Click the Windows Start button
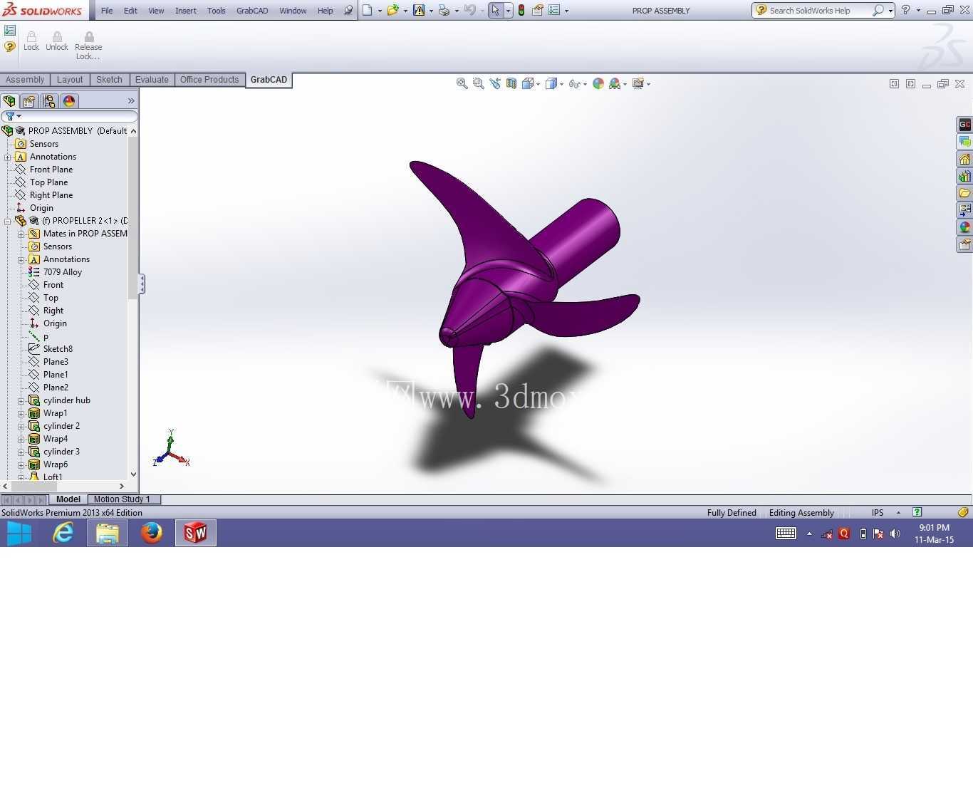 tap(19, 533)
